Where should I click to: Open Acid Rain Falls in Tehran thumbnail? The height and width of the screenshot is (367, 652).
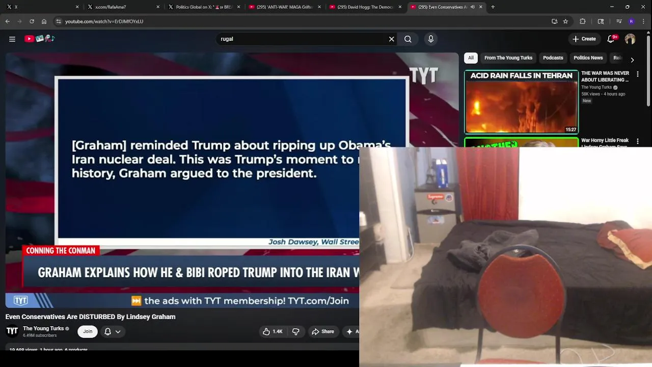(521, 102)
